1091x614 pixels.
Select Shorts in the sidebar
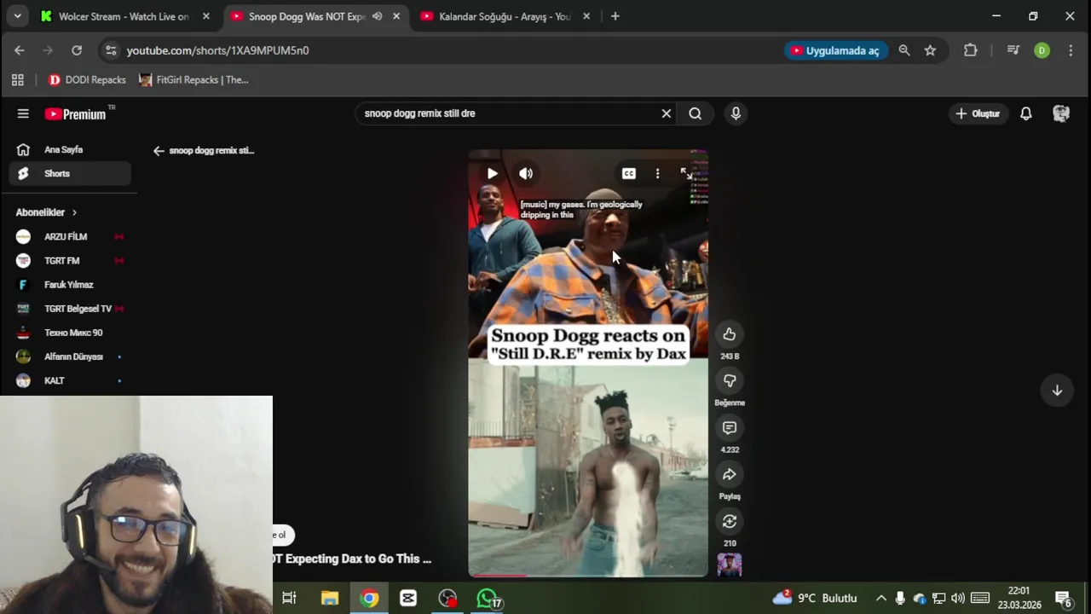pos(70,173)
